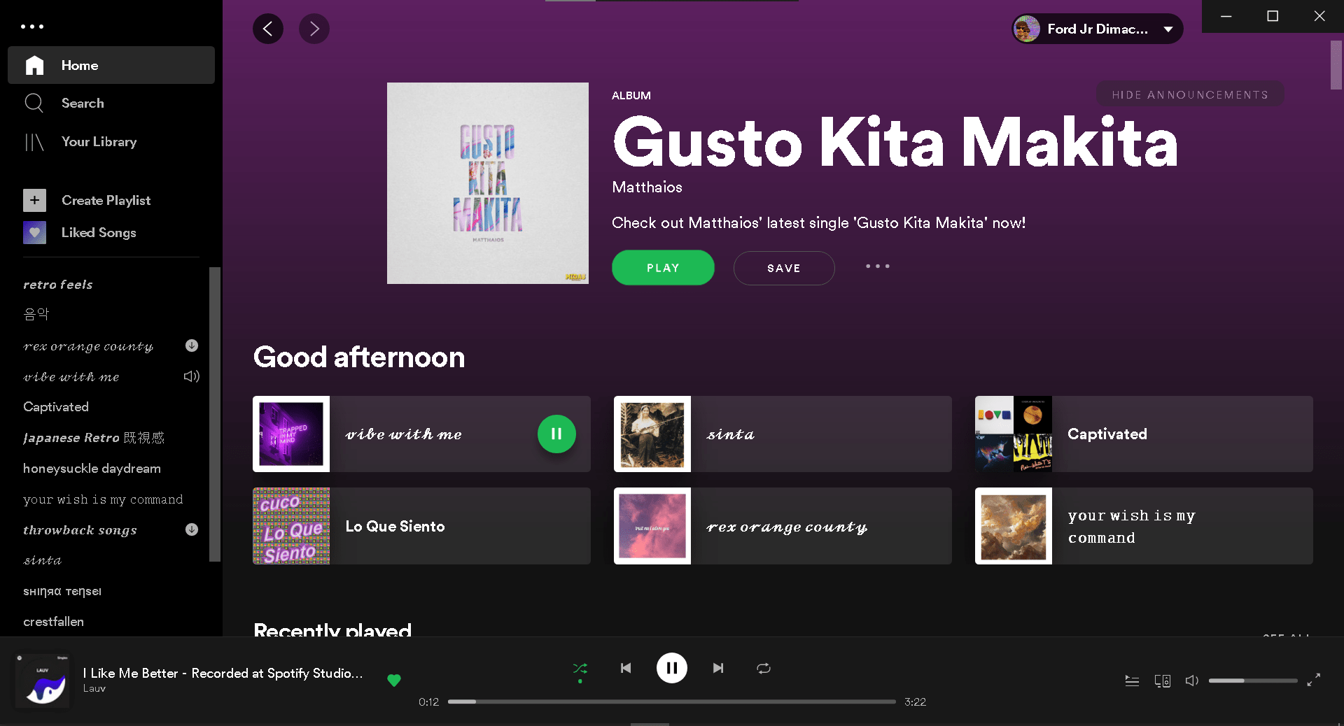Viewport: 1344px width, 726px height.
Task: Click the Create Playlist plus icon
Action: 34,200
